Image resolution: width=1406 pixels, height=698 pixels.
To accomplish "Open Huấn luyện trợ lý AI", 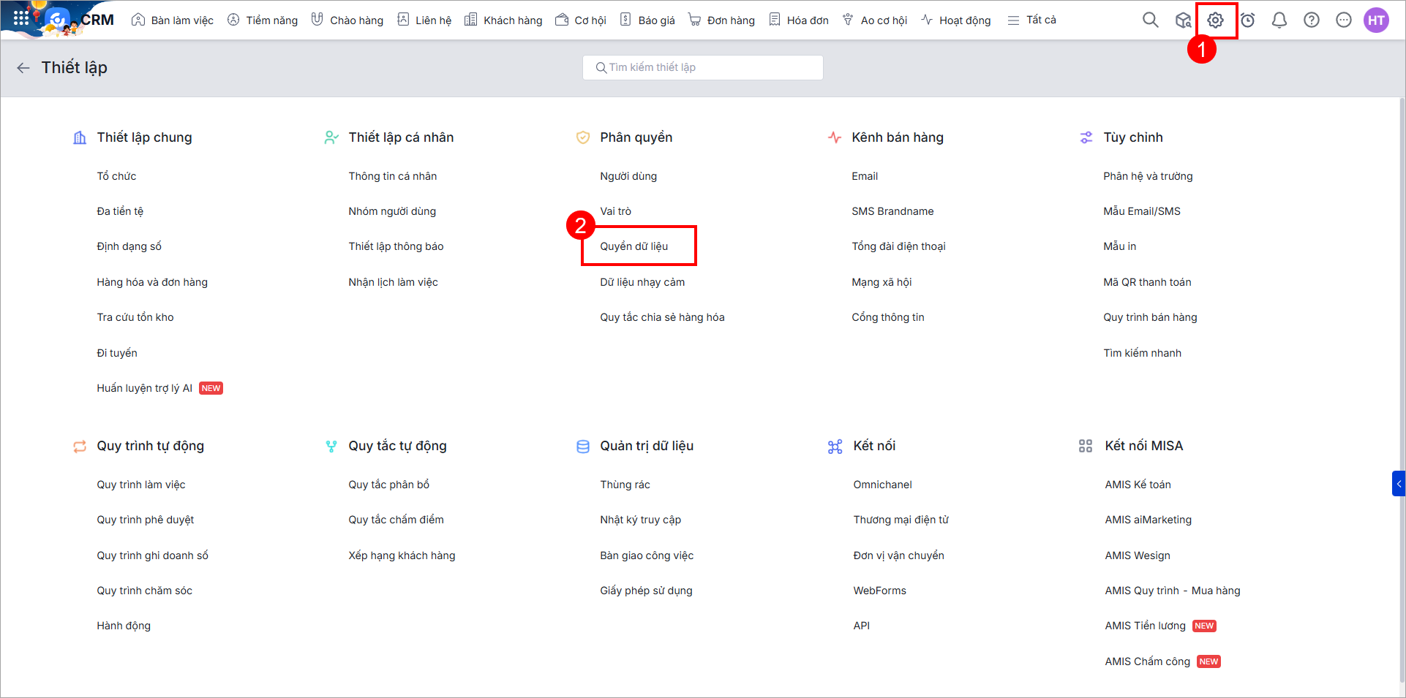I will point(144,388).
